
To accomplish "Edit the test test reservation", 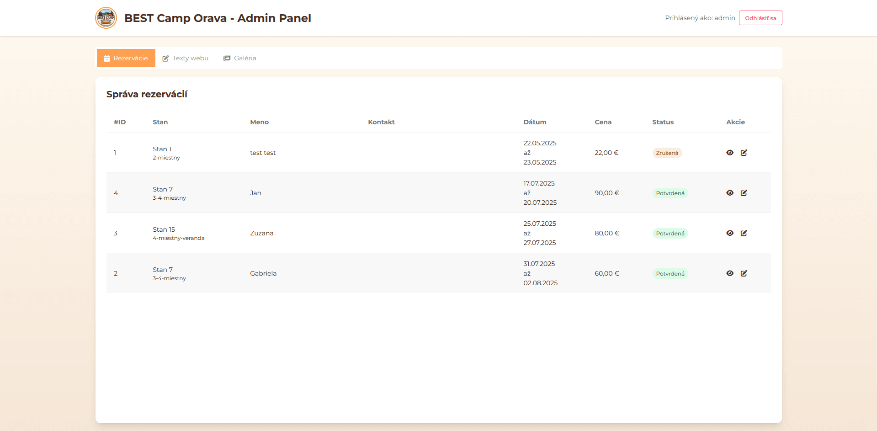I will [x=744, y=153].
